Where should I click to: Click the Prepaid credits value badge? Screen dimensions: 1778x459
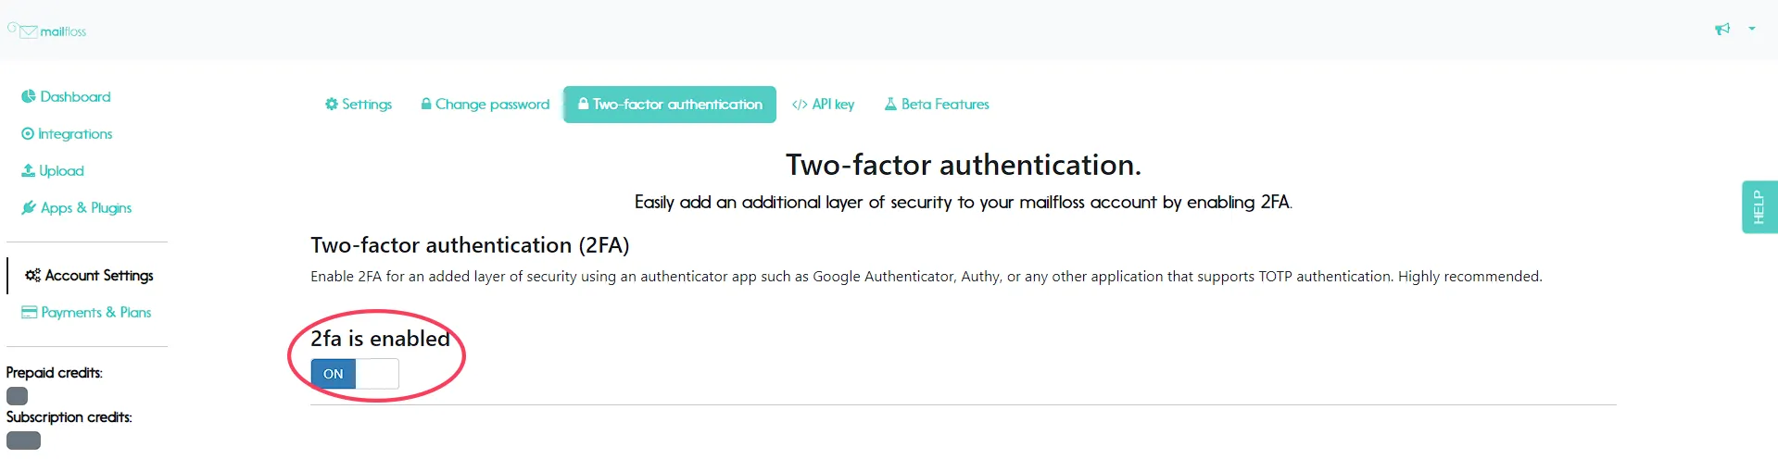click(x=18, y=395)
